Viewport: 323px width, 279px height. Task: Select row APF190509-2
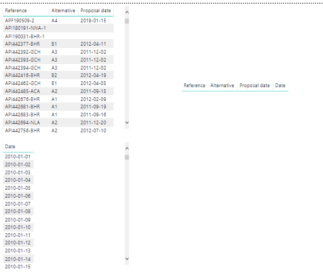pyautogui.click(x=58, y=20)
